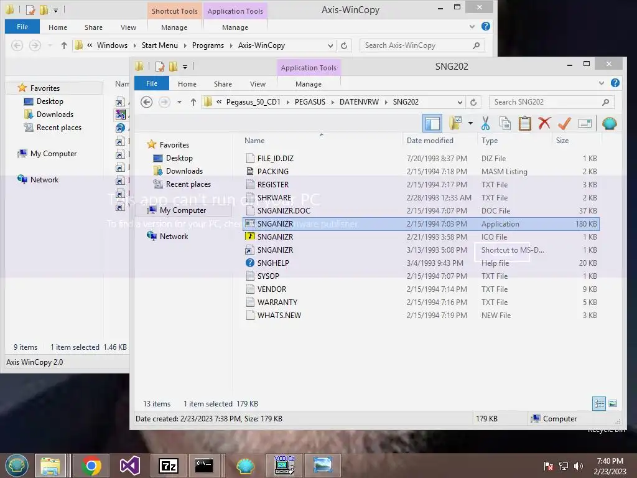Open Home tab in Axis-WinCopy window
This screenshot has width=637, height=478.
point(58,27)
